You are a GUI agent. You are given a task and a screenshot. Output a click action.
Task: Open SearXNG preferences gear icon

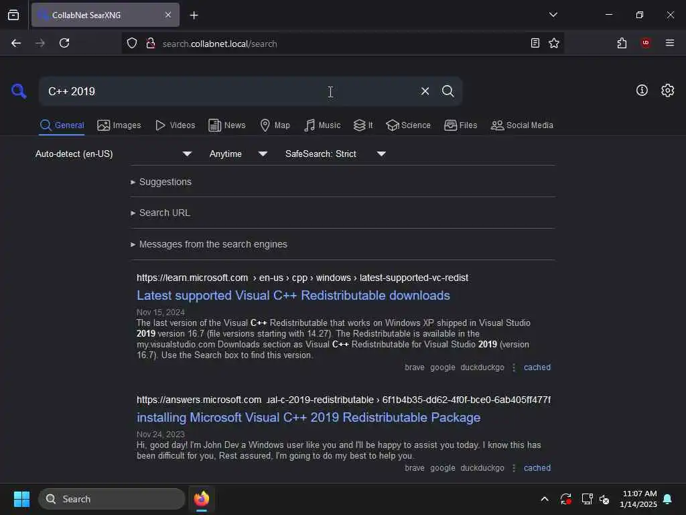click(668, 91)
